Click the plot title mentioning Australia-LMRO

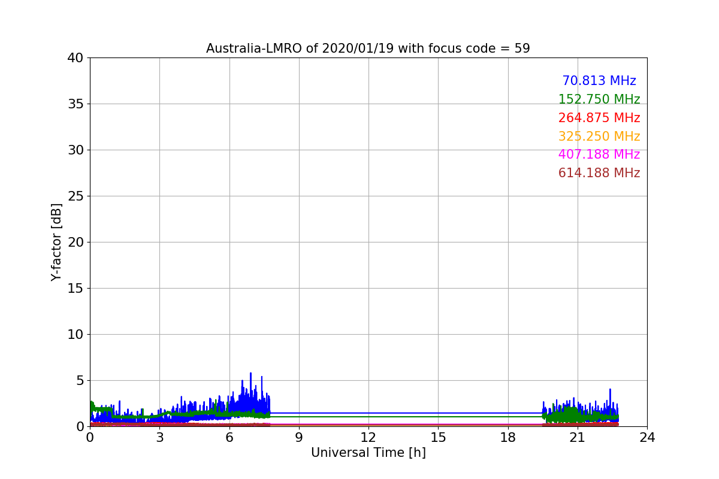(368, 48)
